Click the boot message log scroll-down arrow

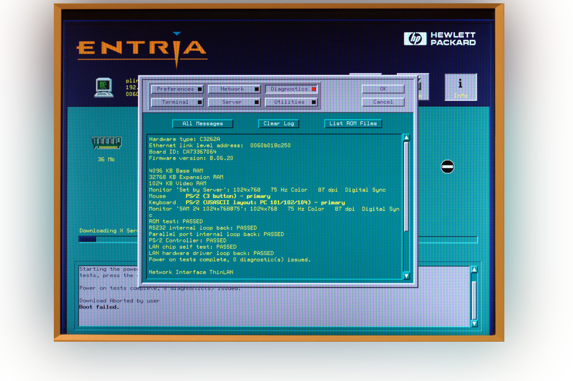(x=474, y=323)
